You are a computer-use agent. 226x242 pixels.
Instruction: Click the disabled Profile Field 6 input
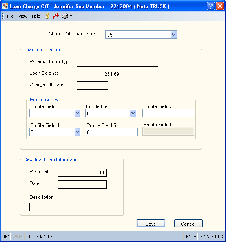pos(168,131)
